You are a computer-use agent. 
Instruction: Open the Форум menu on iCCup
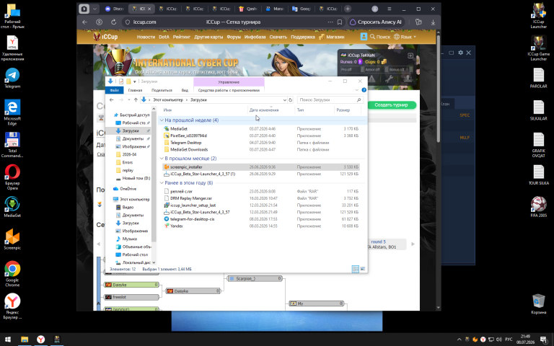(x=233, y=37)
